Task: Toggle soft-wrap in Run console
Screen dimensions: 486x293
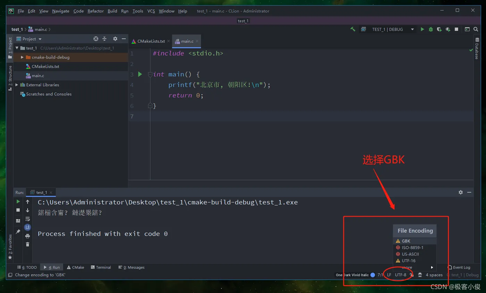Action: (x=28, y=219)
